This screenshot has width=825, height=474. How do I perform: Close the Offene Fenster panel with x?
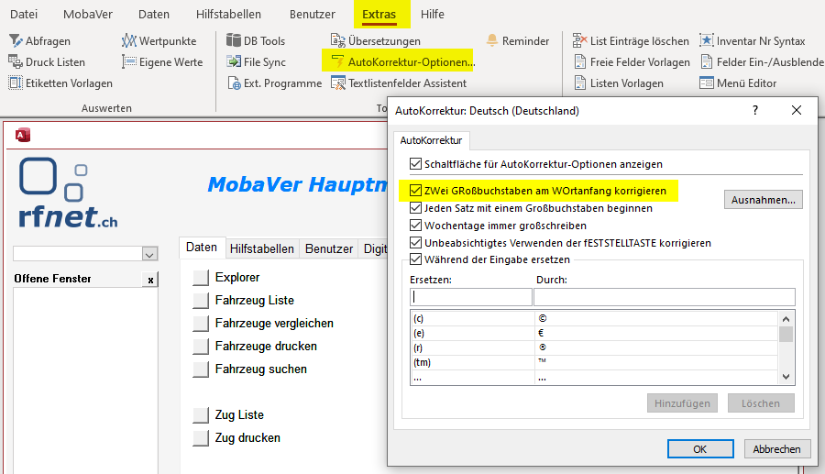click(x=150, y=280)
